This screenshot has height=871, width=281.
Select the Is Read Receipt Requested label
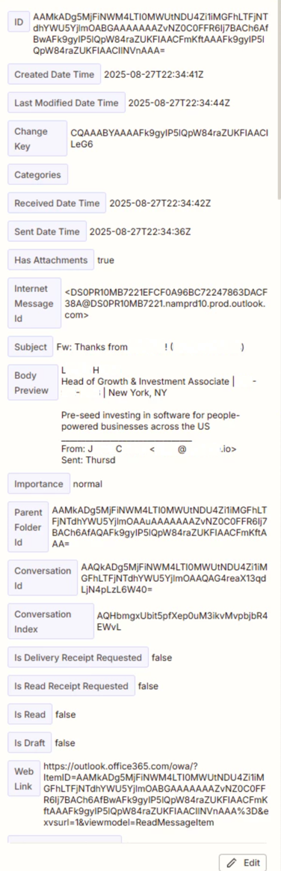tap(72, 686)
